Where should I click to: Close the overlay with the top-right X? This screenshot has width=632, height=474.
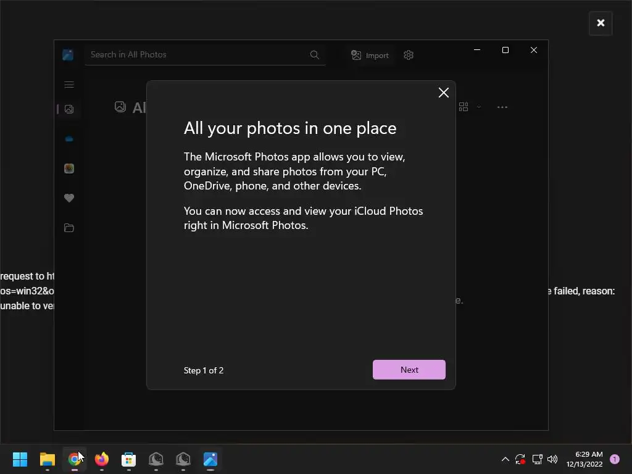pos(601,23)
